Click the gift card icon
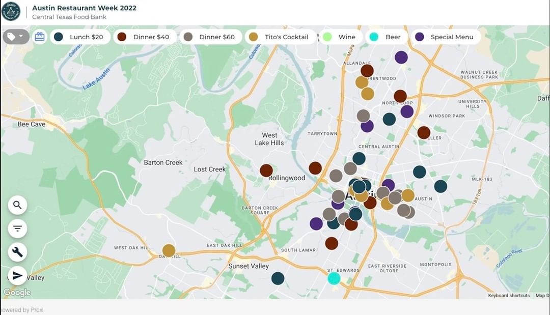The width and height of the screenshot is (550, 315). 40,37
